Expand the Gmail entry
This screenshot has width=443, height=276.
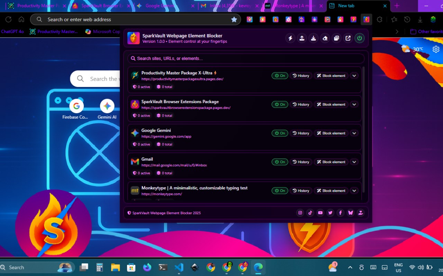[354, 162]
